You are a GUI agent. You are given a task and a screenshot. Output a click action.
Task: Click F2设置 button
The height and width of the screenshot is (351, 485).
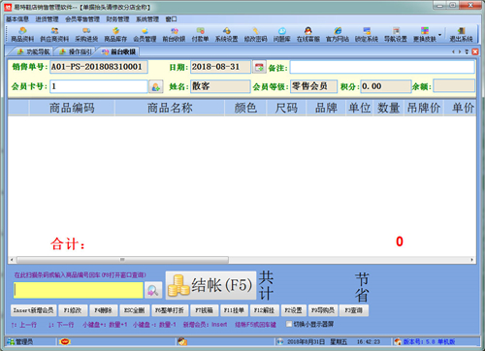pyautogui.click(x=293, y=310)
